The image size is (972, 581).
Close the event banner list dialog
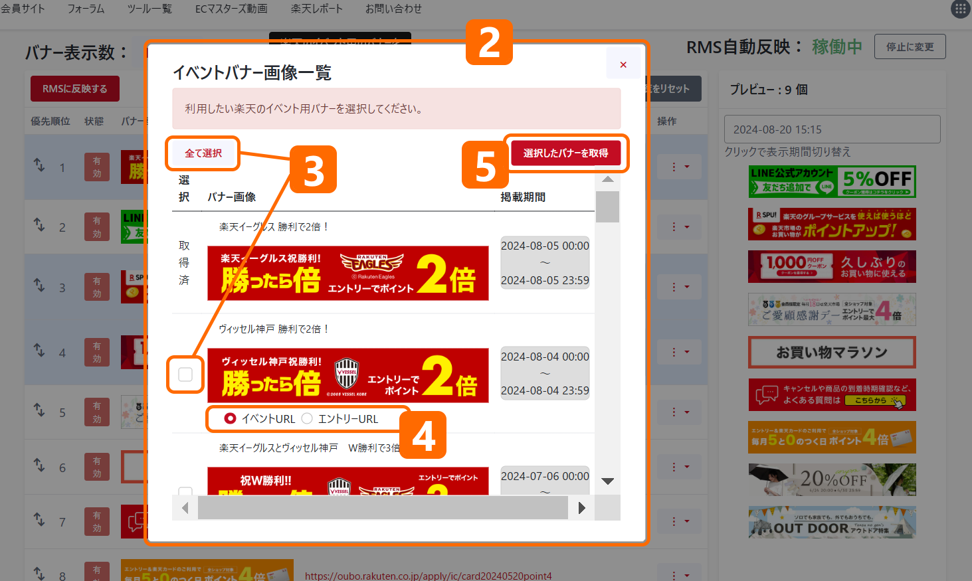[623, 64]
